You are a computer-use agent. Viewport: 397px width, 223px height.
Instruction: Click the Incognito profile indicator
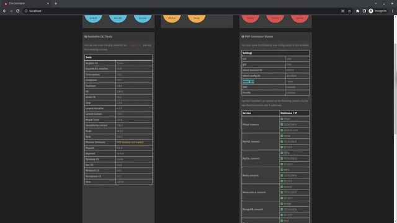click(378, 11)
